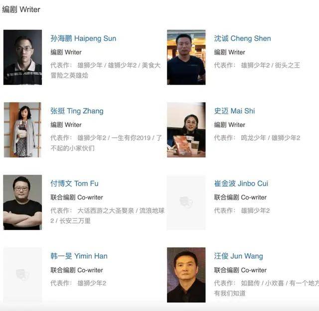
Task: Open Haipeng Sun's profile link
Action: click(x=83, y=38)
